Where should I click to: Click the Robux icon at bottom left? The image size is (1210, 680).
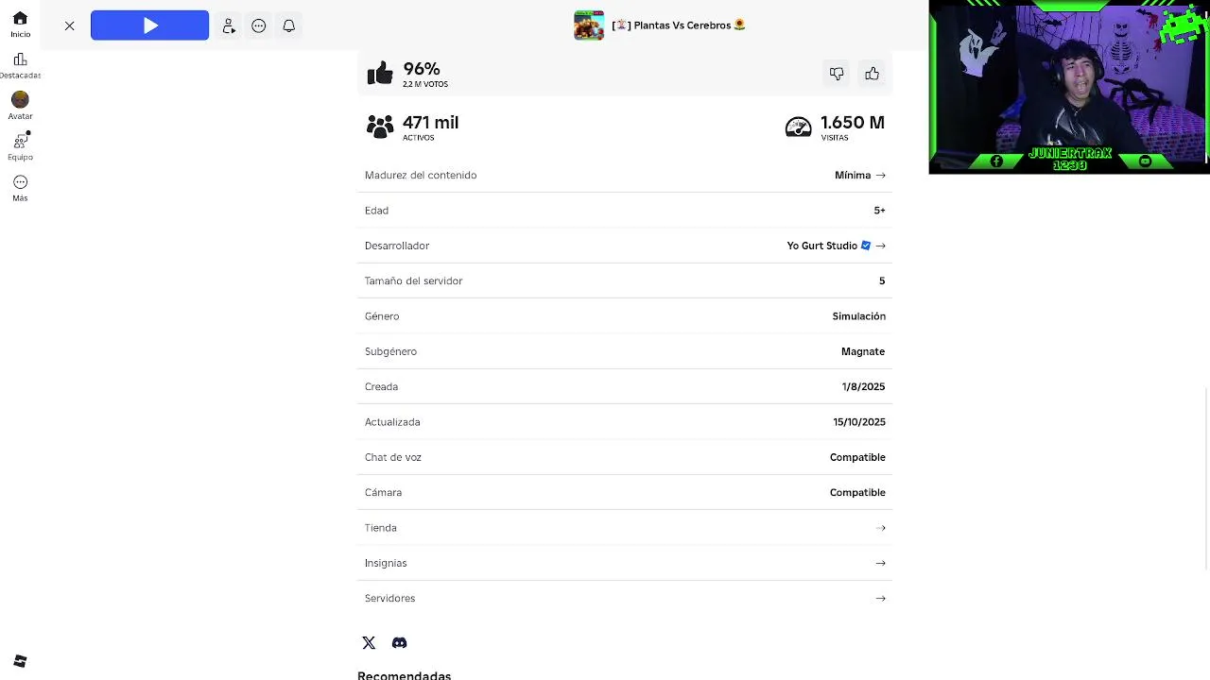20,661
